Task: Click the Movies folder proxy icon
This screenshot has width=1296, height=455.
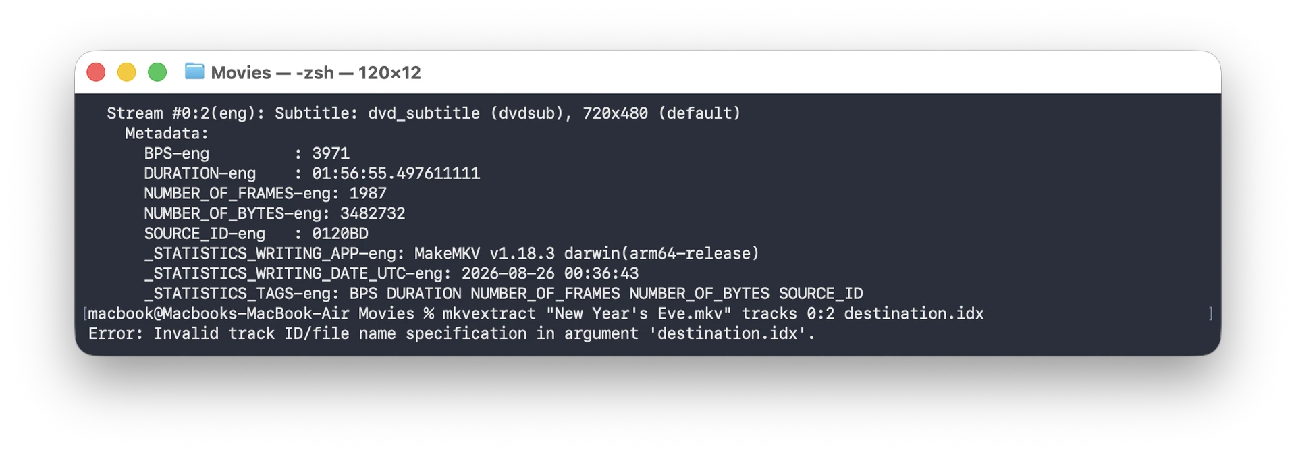Action: 194,71
